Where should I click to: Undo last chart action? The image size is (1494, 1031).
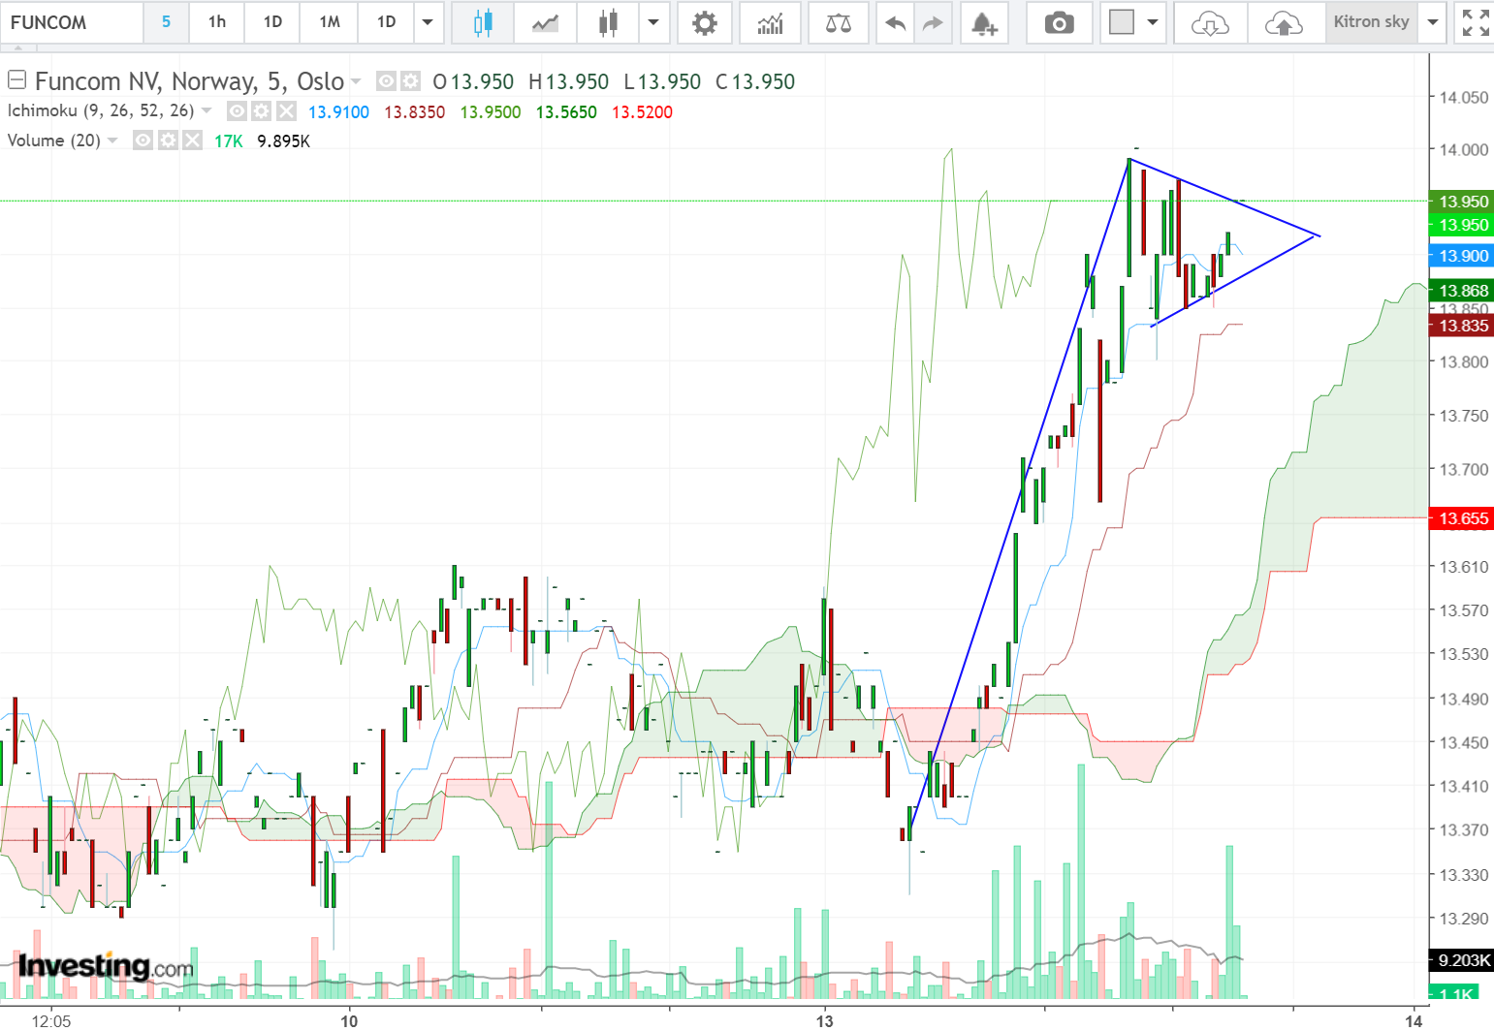click(895, 22)
